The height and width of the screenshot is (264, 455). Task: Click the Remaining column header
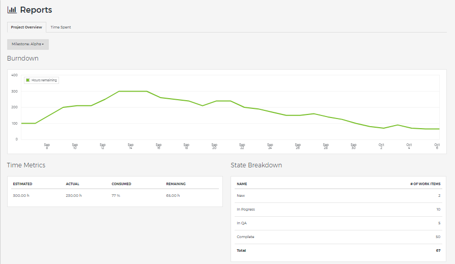176,184
